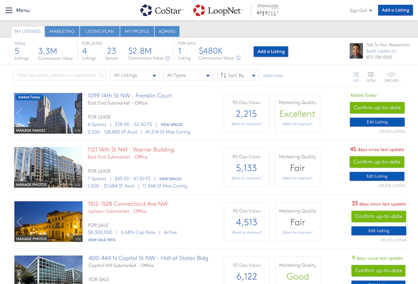
Task: Switch to Carousel view icon
Action: point(391,76)
